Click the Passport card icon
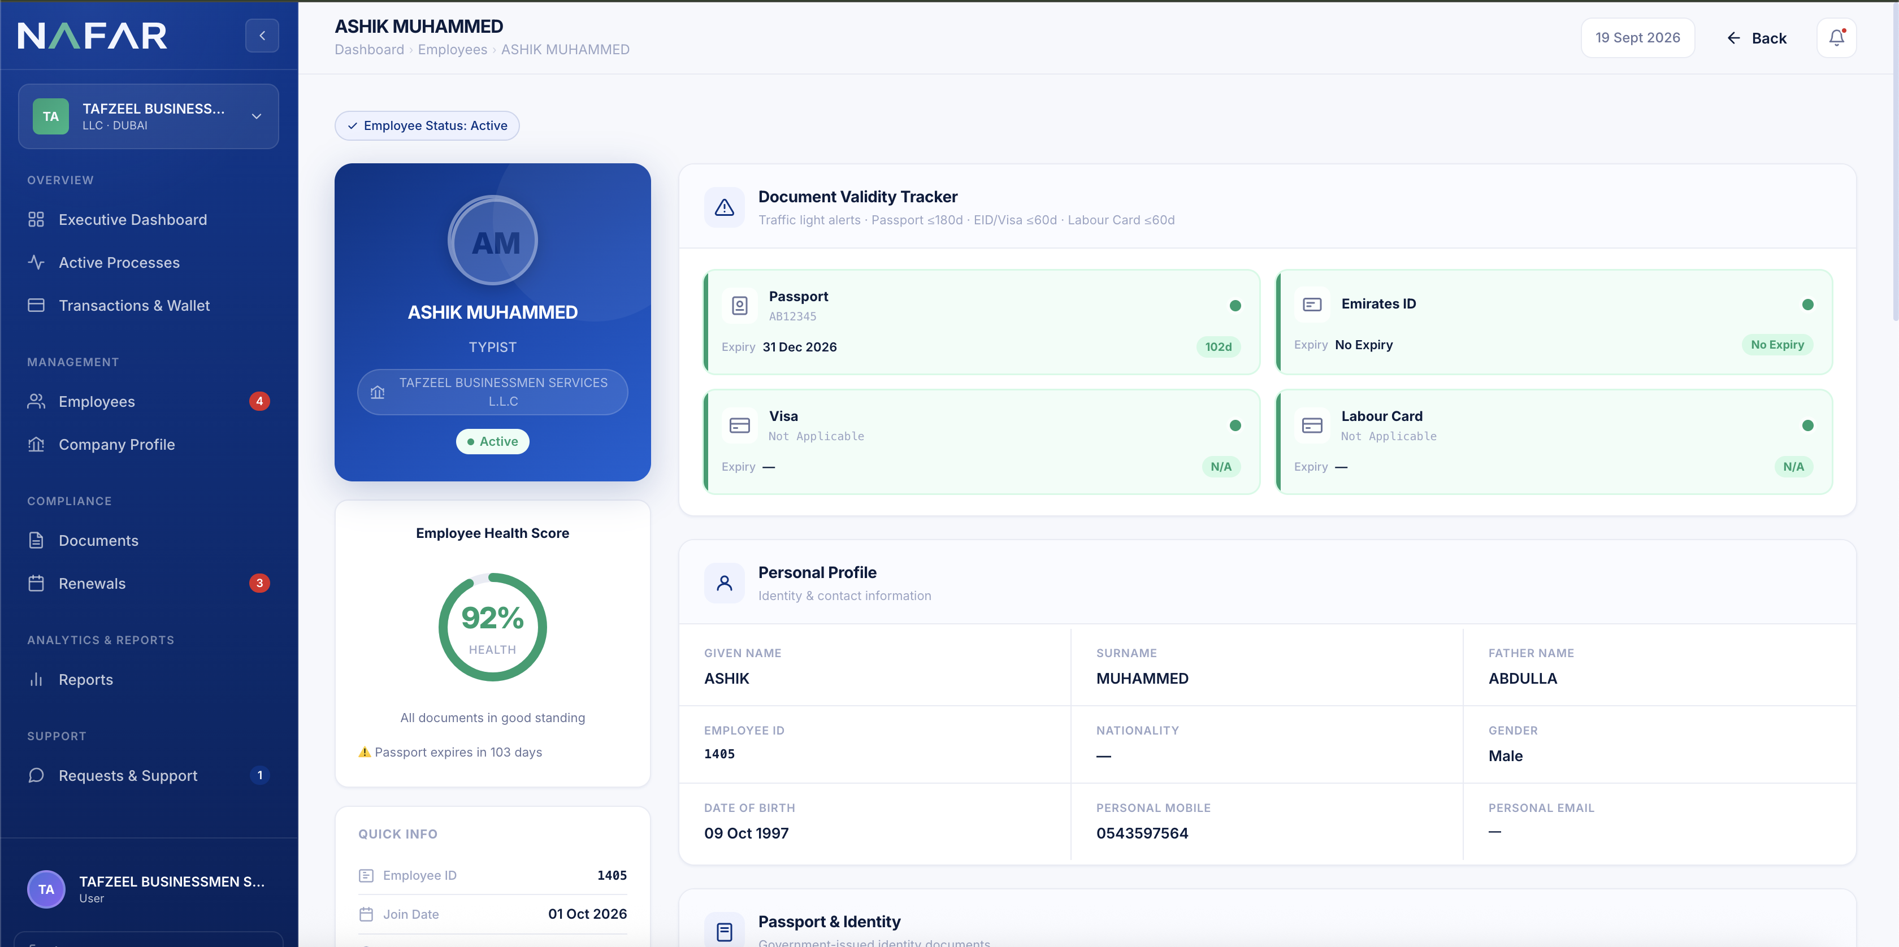This screenshot has width=1899, height=947. (x=739, y=305)
